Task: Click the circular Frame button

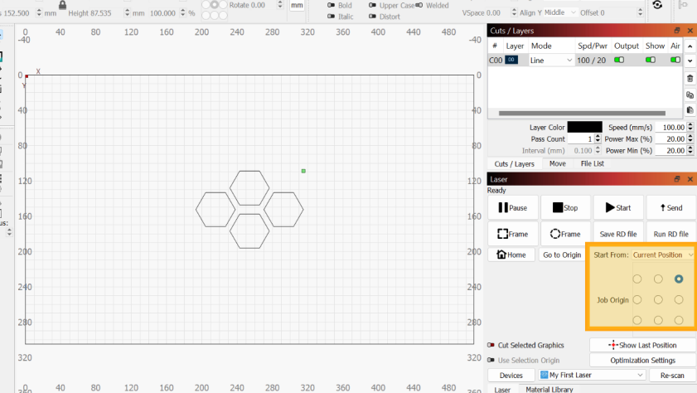Action: 565,234
